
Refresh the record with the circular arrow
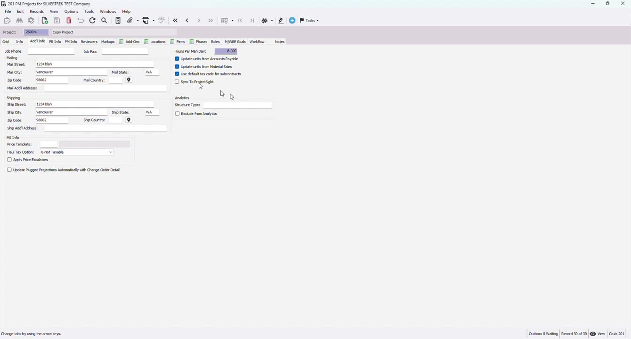point(93,21)
